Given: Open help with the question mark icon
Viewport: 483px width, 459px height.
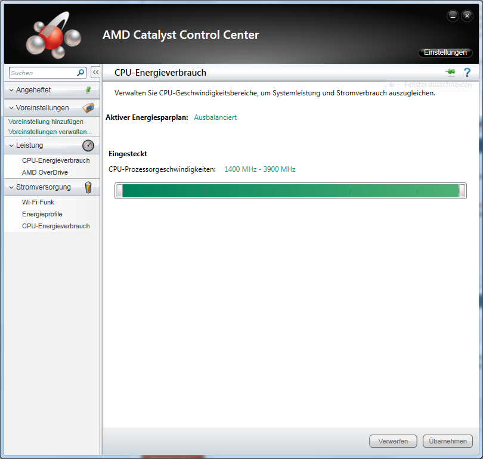Looking at the screenshot, I should click(467, 72).
